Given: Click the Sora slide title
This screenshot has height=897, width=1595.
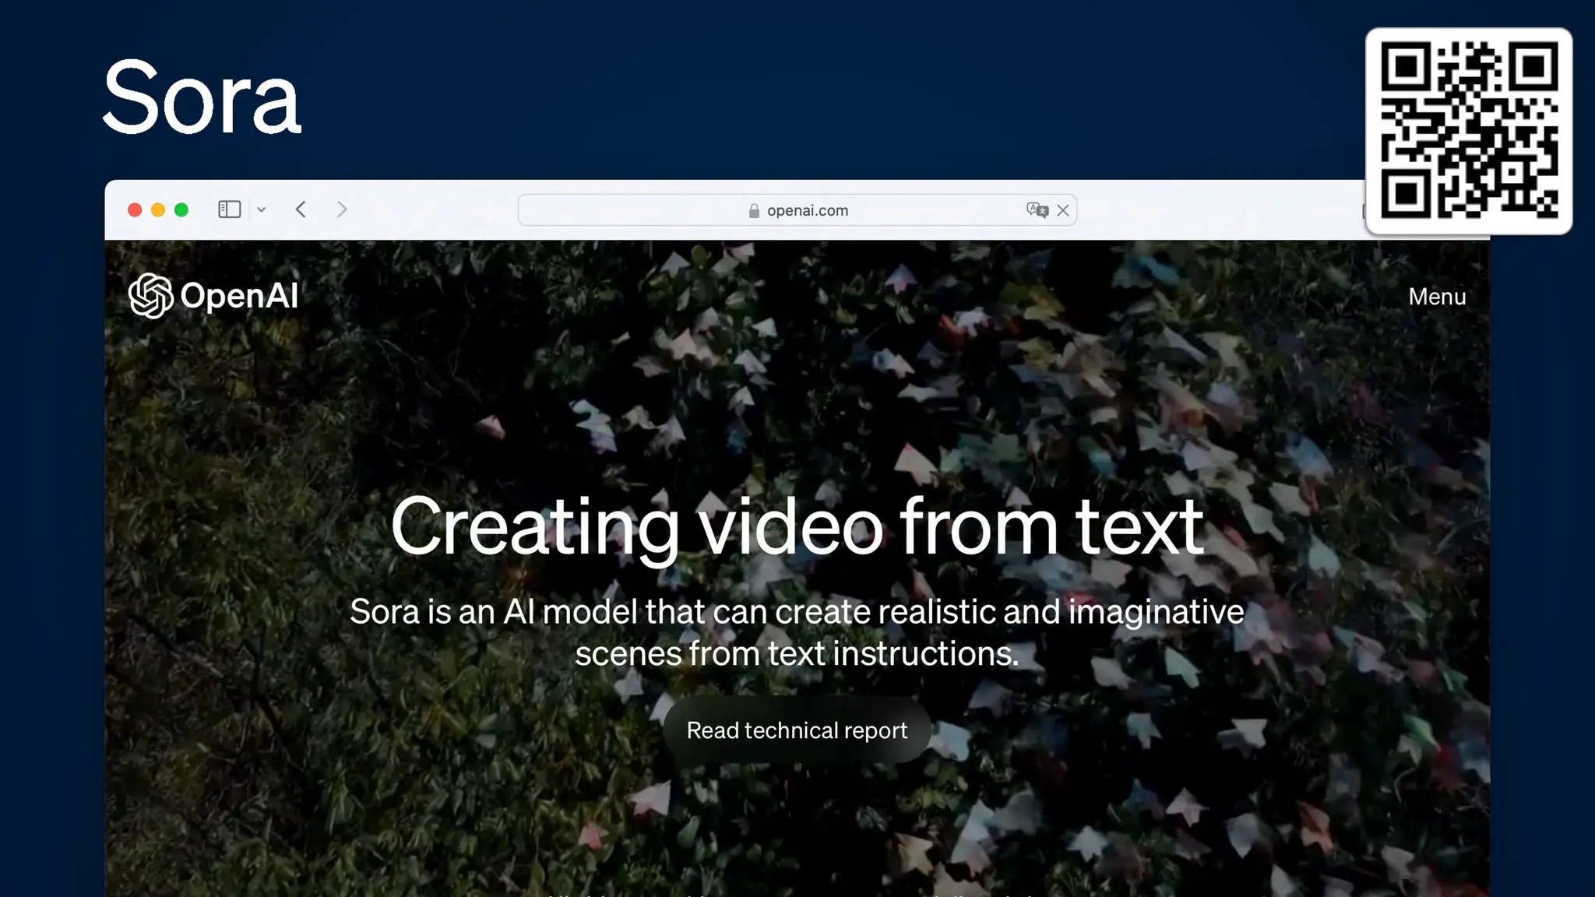Looking at the screenshot, I should pyautogui.click(x=202, y=98).
